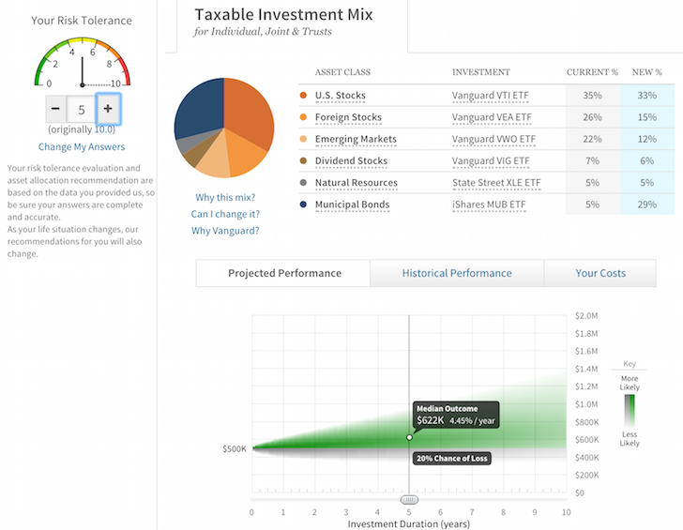Screen dimensions: 683x530
Task: Click the 20% Chance of Loss label
Action: pos(451,458)
